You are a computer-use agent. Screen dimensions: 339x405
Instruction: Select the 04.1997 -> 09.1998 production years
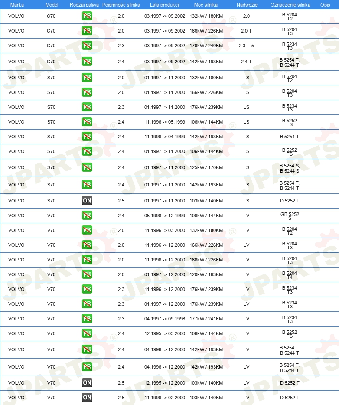coord(165,318)
